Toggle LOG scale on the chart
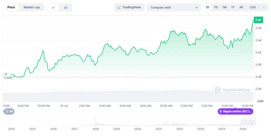The height and width of the screenshot is (137, 271). coord(253,7)
